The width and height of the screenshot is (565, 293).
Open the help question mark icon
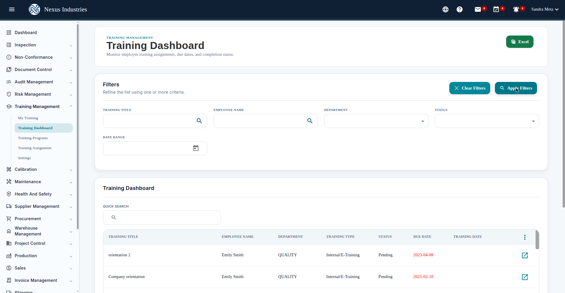click(460, 9)
